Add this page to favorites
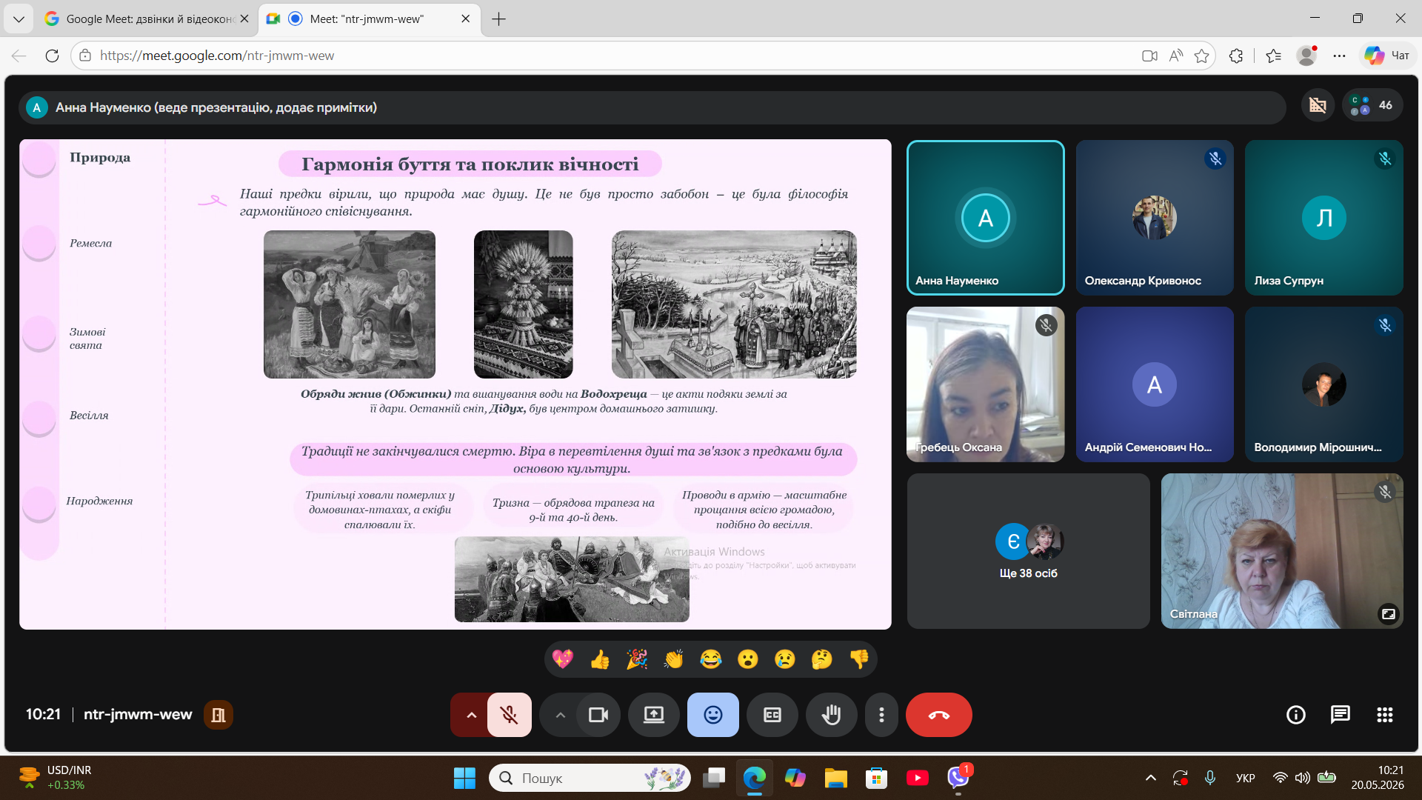Viewport: 1422px width, 800px height. (1202, 56)
